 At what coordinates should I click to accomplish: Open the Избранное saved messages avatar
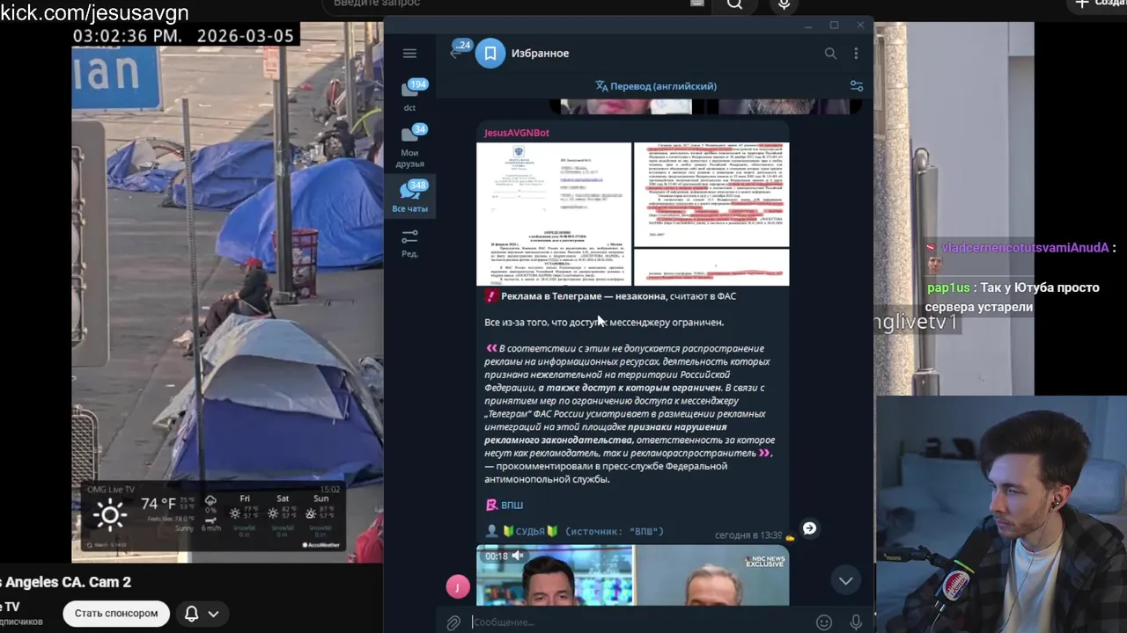(490, 54)
